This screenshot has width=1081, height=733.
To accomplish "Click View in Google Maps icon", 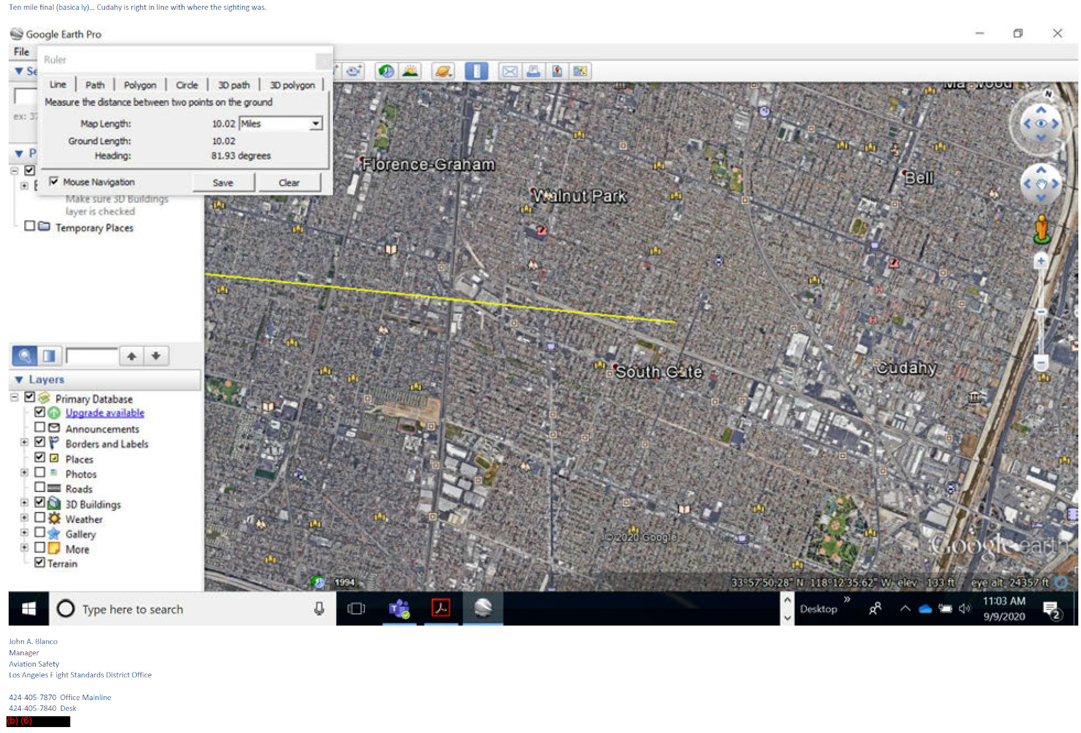I will click(557, 71).
